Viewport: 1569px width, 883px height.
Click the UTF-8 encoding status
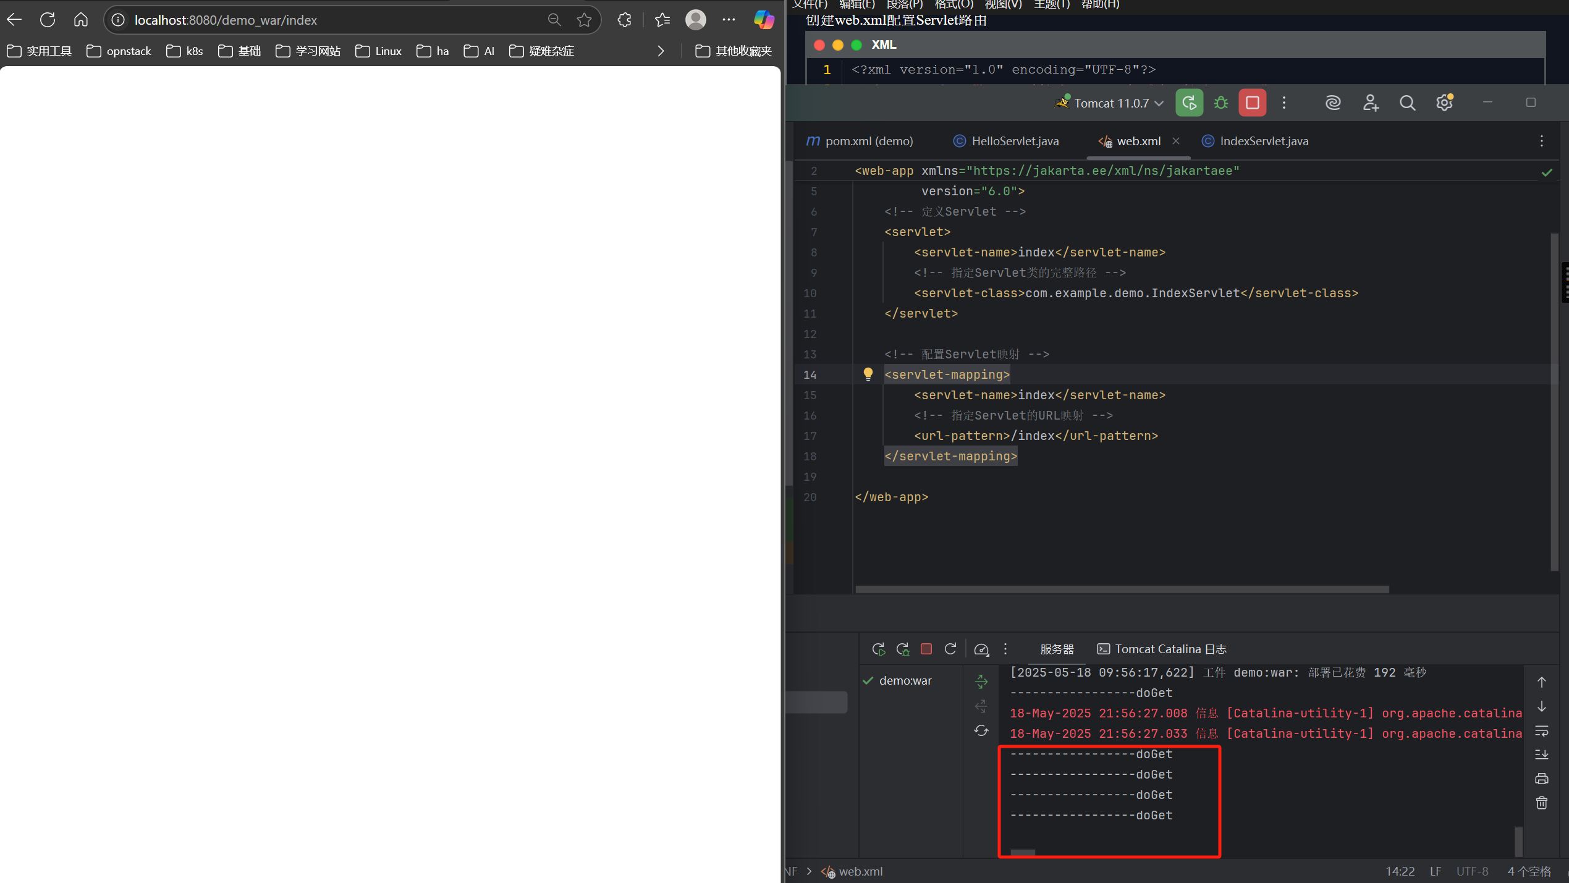(1472, 871)
